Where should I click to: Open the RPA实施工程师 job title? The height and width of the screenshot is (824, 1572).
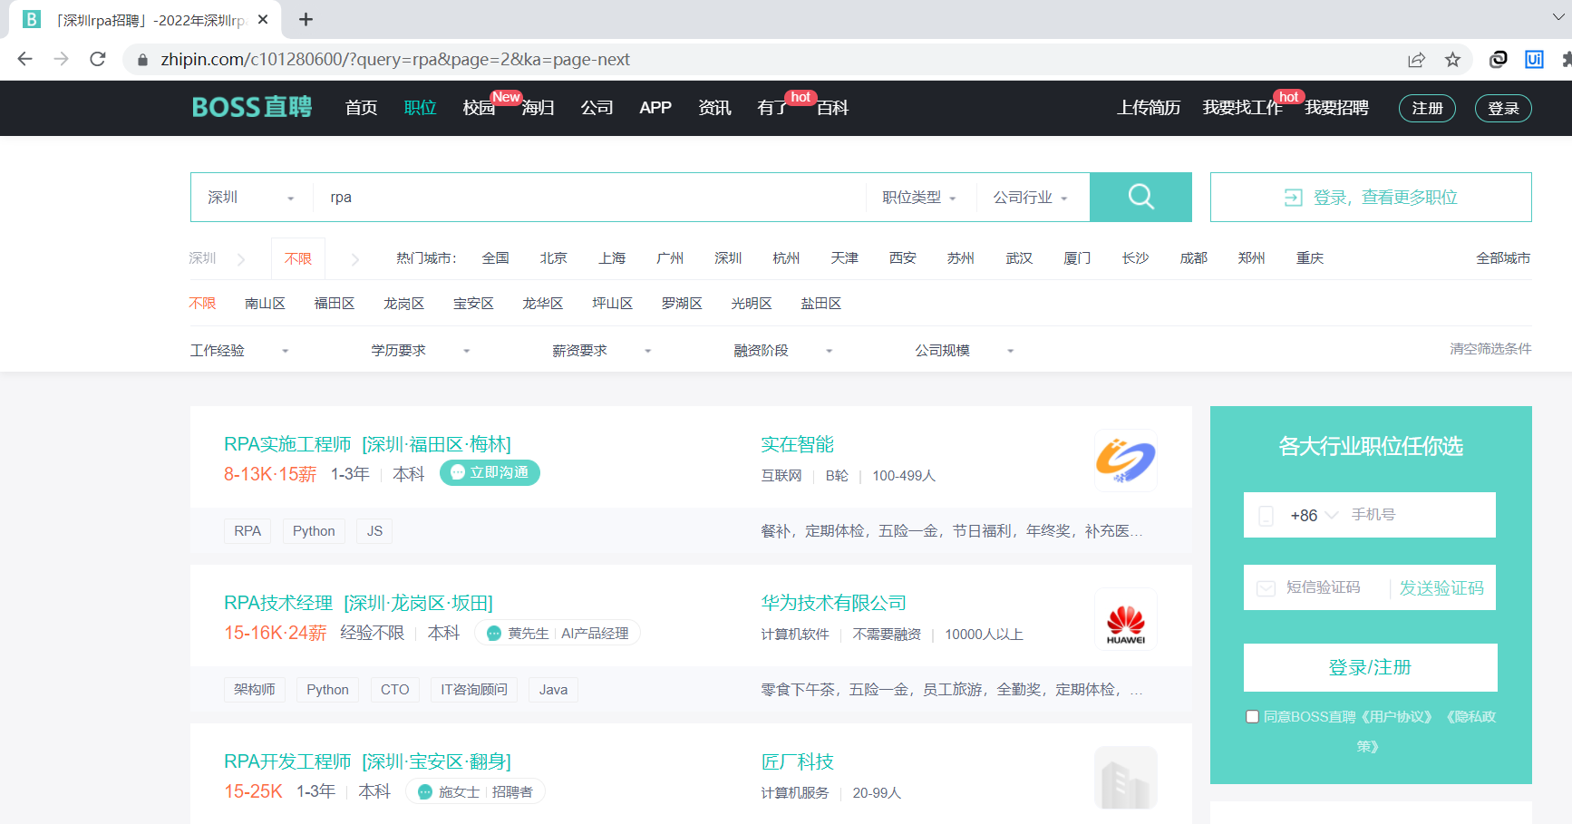pyautogui.click(x=287, y=444)
